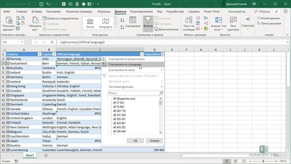
Task: Open the Capital column filter dropdown
Action: pyautogui.click(x=54, y=54)
